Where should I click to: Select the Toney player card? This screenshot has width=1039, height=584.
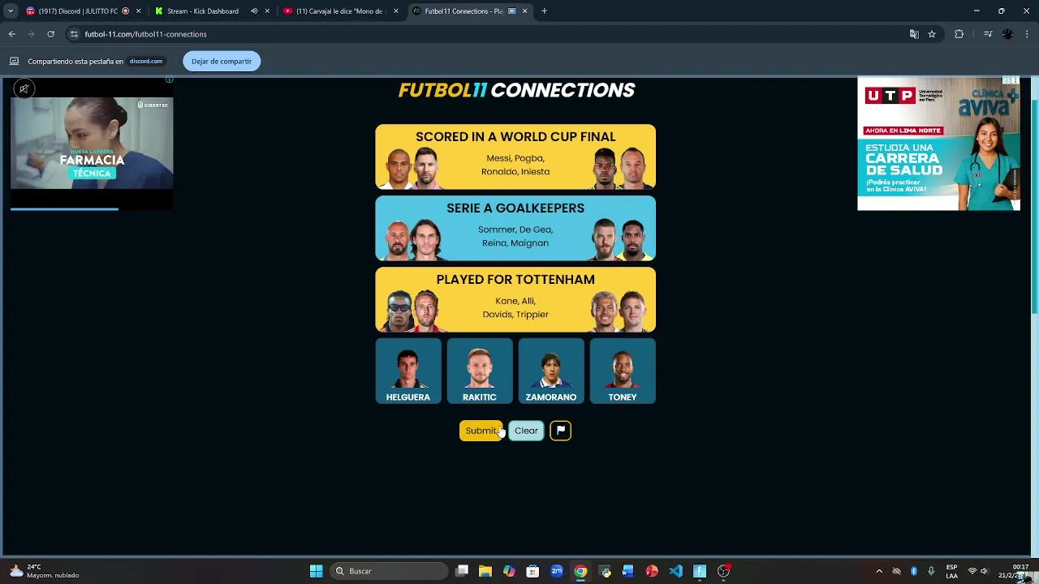tap(623, 371)
